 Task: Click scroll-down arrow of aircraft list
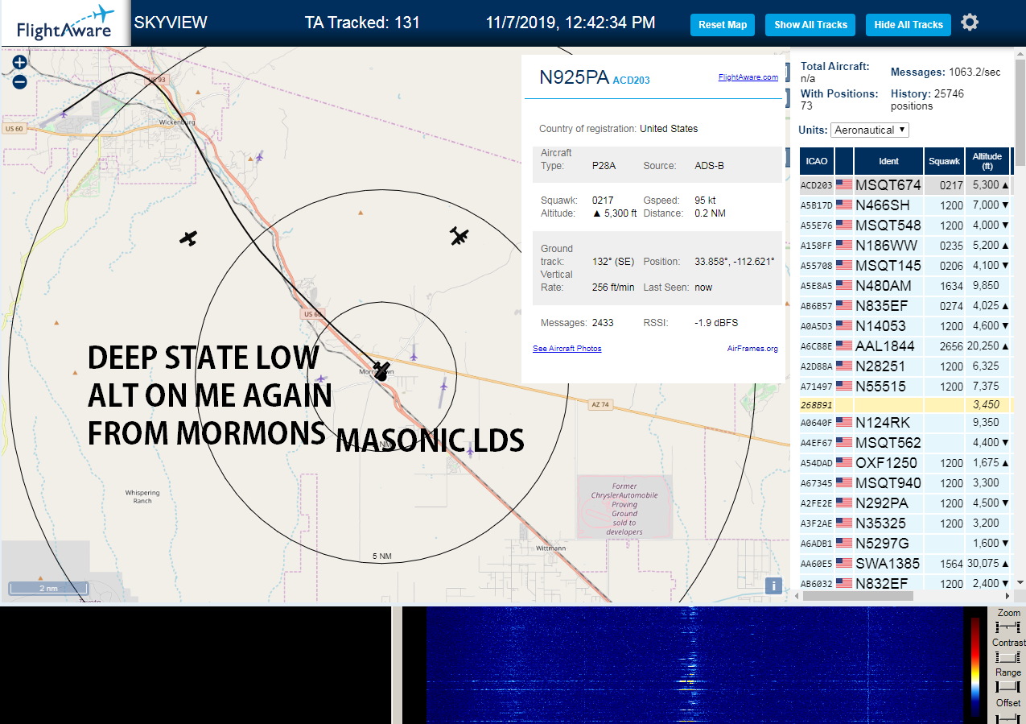(1020, 582)
